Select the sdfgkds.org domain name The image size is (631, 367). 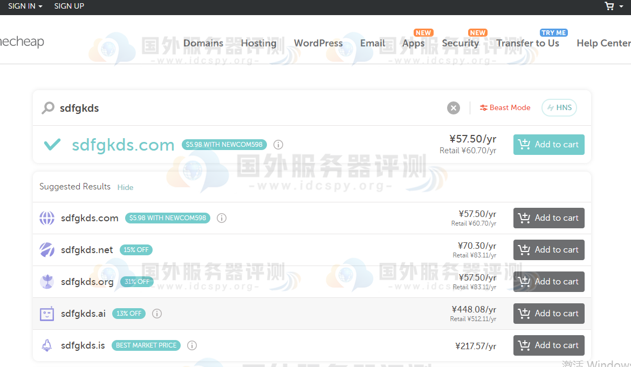tap(87, 282)
